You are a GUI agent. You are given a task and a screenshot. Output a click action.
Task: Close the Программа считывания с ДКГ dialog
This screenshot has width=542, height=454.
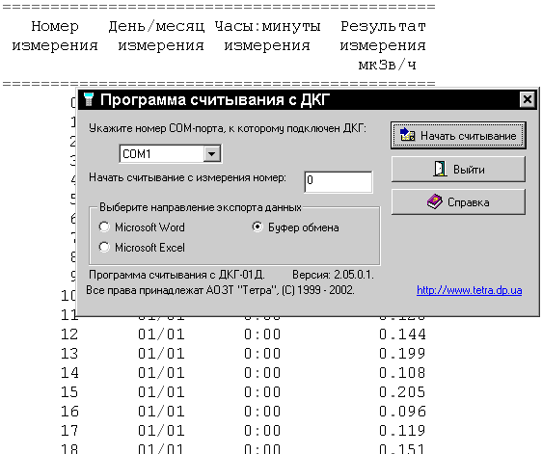pyautogui.click(x=528, y=99)
